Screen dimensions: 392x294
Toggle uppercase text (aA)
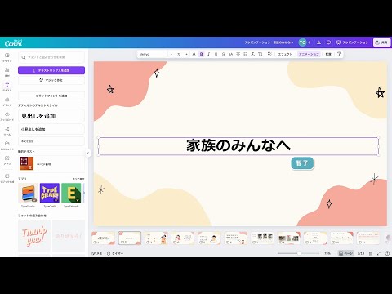tap(230, 54)
